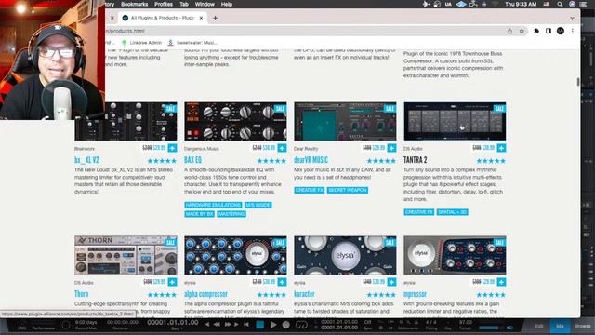Open Sweetwater Music bookmark
Viewport: 595px width, 335px height.
pyautogui.click(x=192, y=43)
